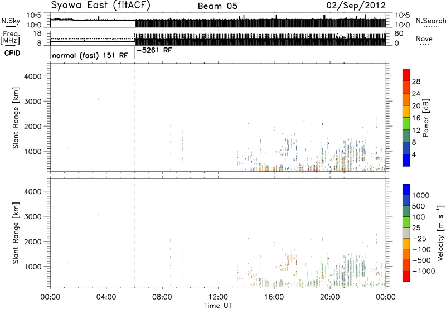Click the "04:00" time tick label
The image size is (446, 309).
point(106,297)
